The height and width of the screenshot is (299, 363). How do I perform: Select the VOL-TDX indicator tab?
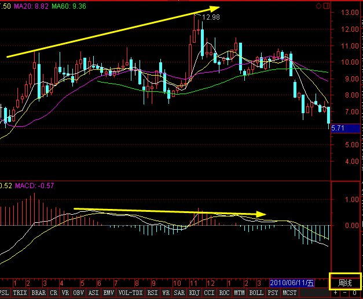point(130,293)
